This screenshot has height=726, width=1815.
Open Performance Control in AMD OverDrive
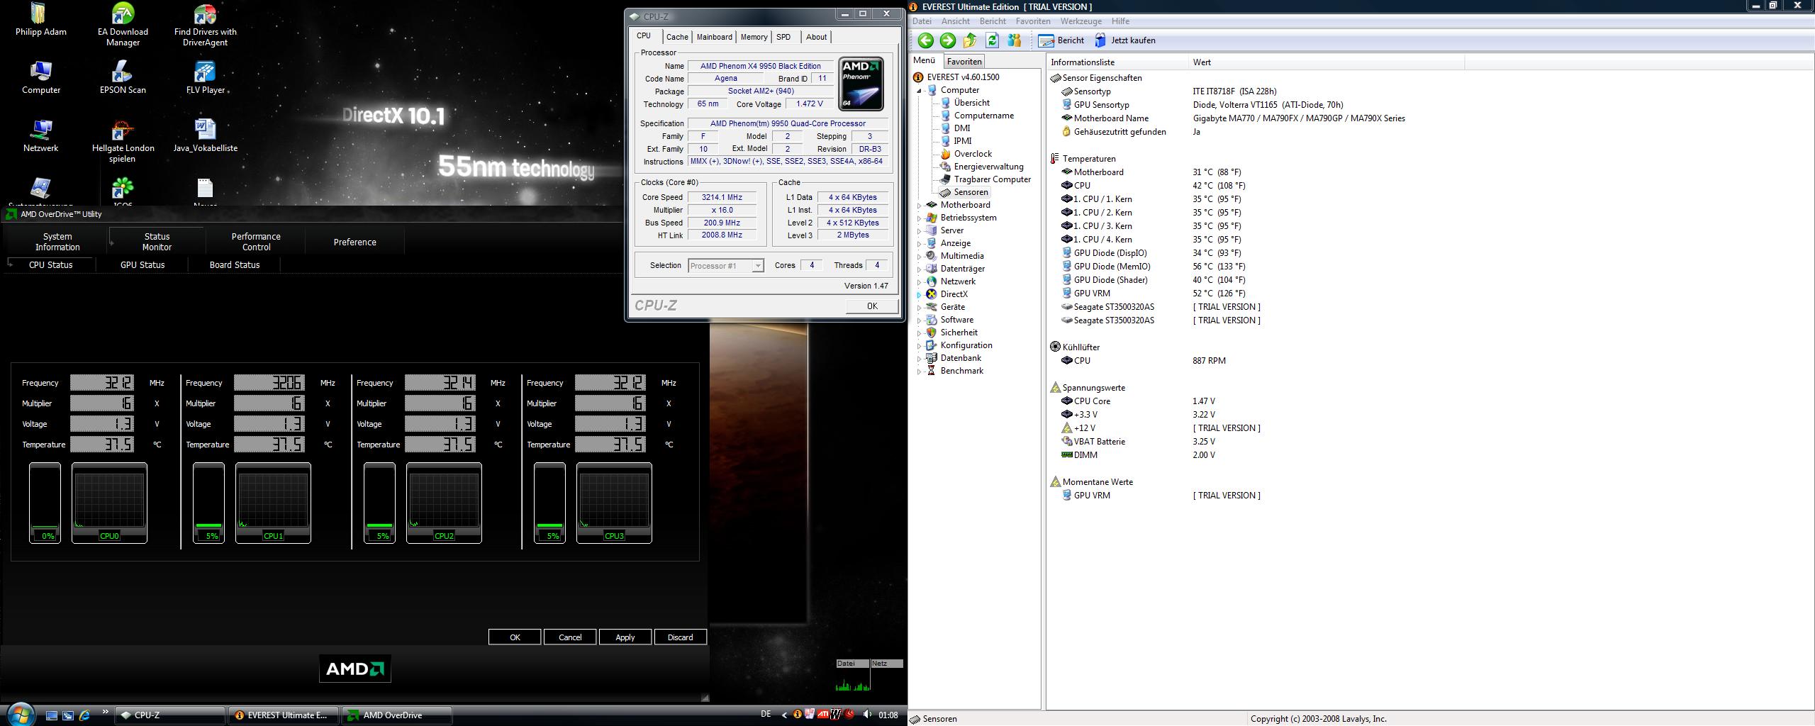tap(256, 242)
